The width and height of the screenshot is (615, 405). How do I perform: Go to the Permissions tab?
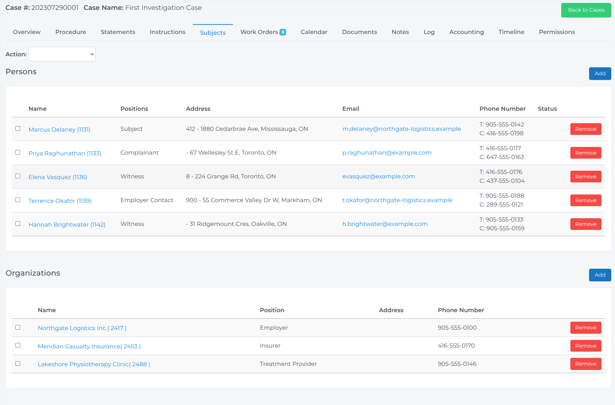point(557,32)
